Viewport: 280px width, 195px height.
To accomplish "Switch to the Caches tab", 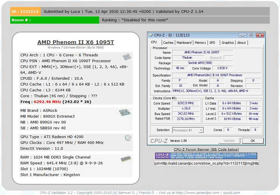I will point(168,43).
